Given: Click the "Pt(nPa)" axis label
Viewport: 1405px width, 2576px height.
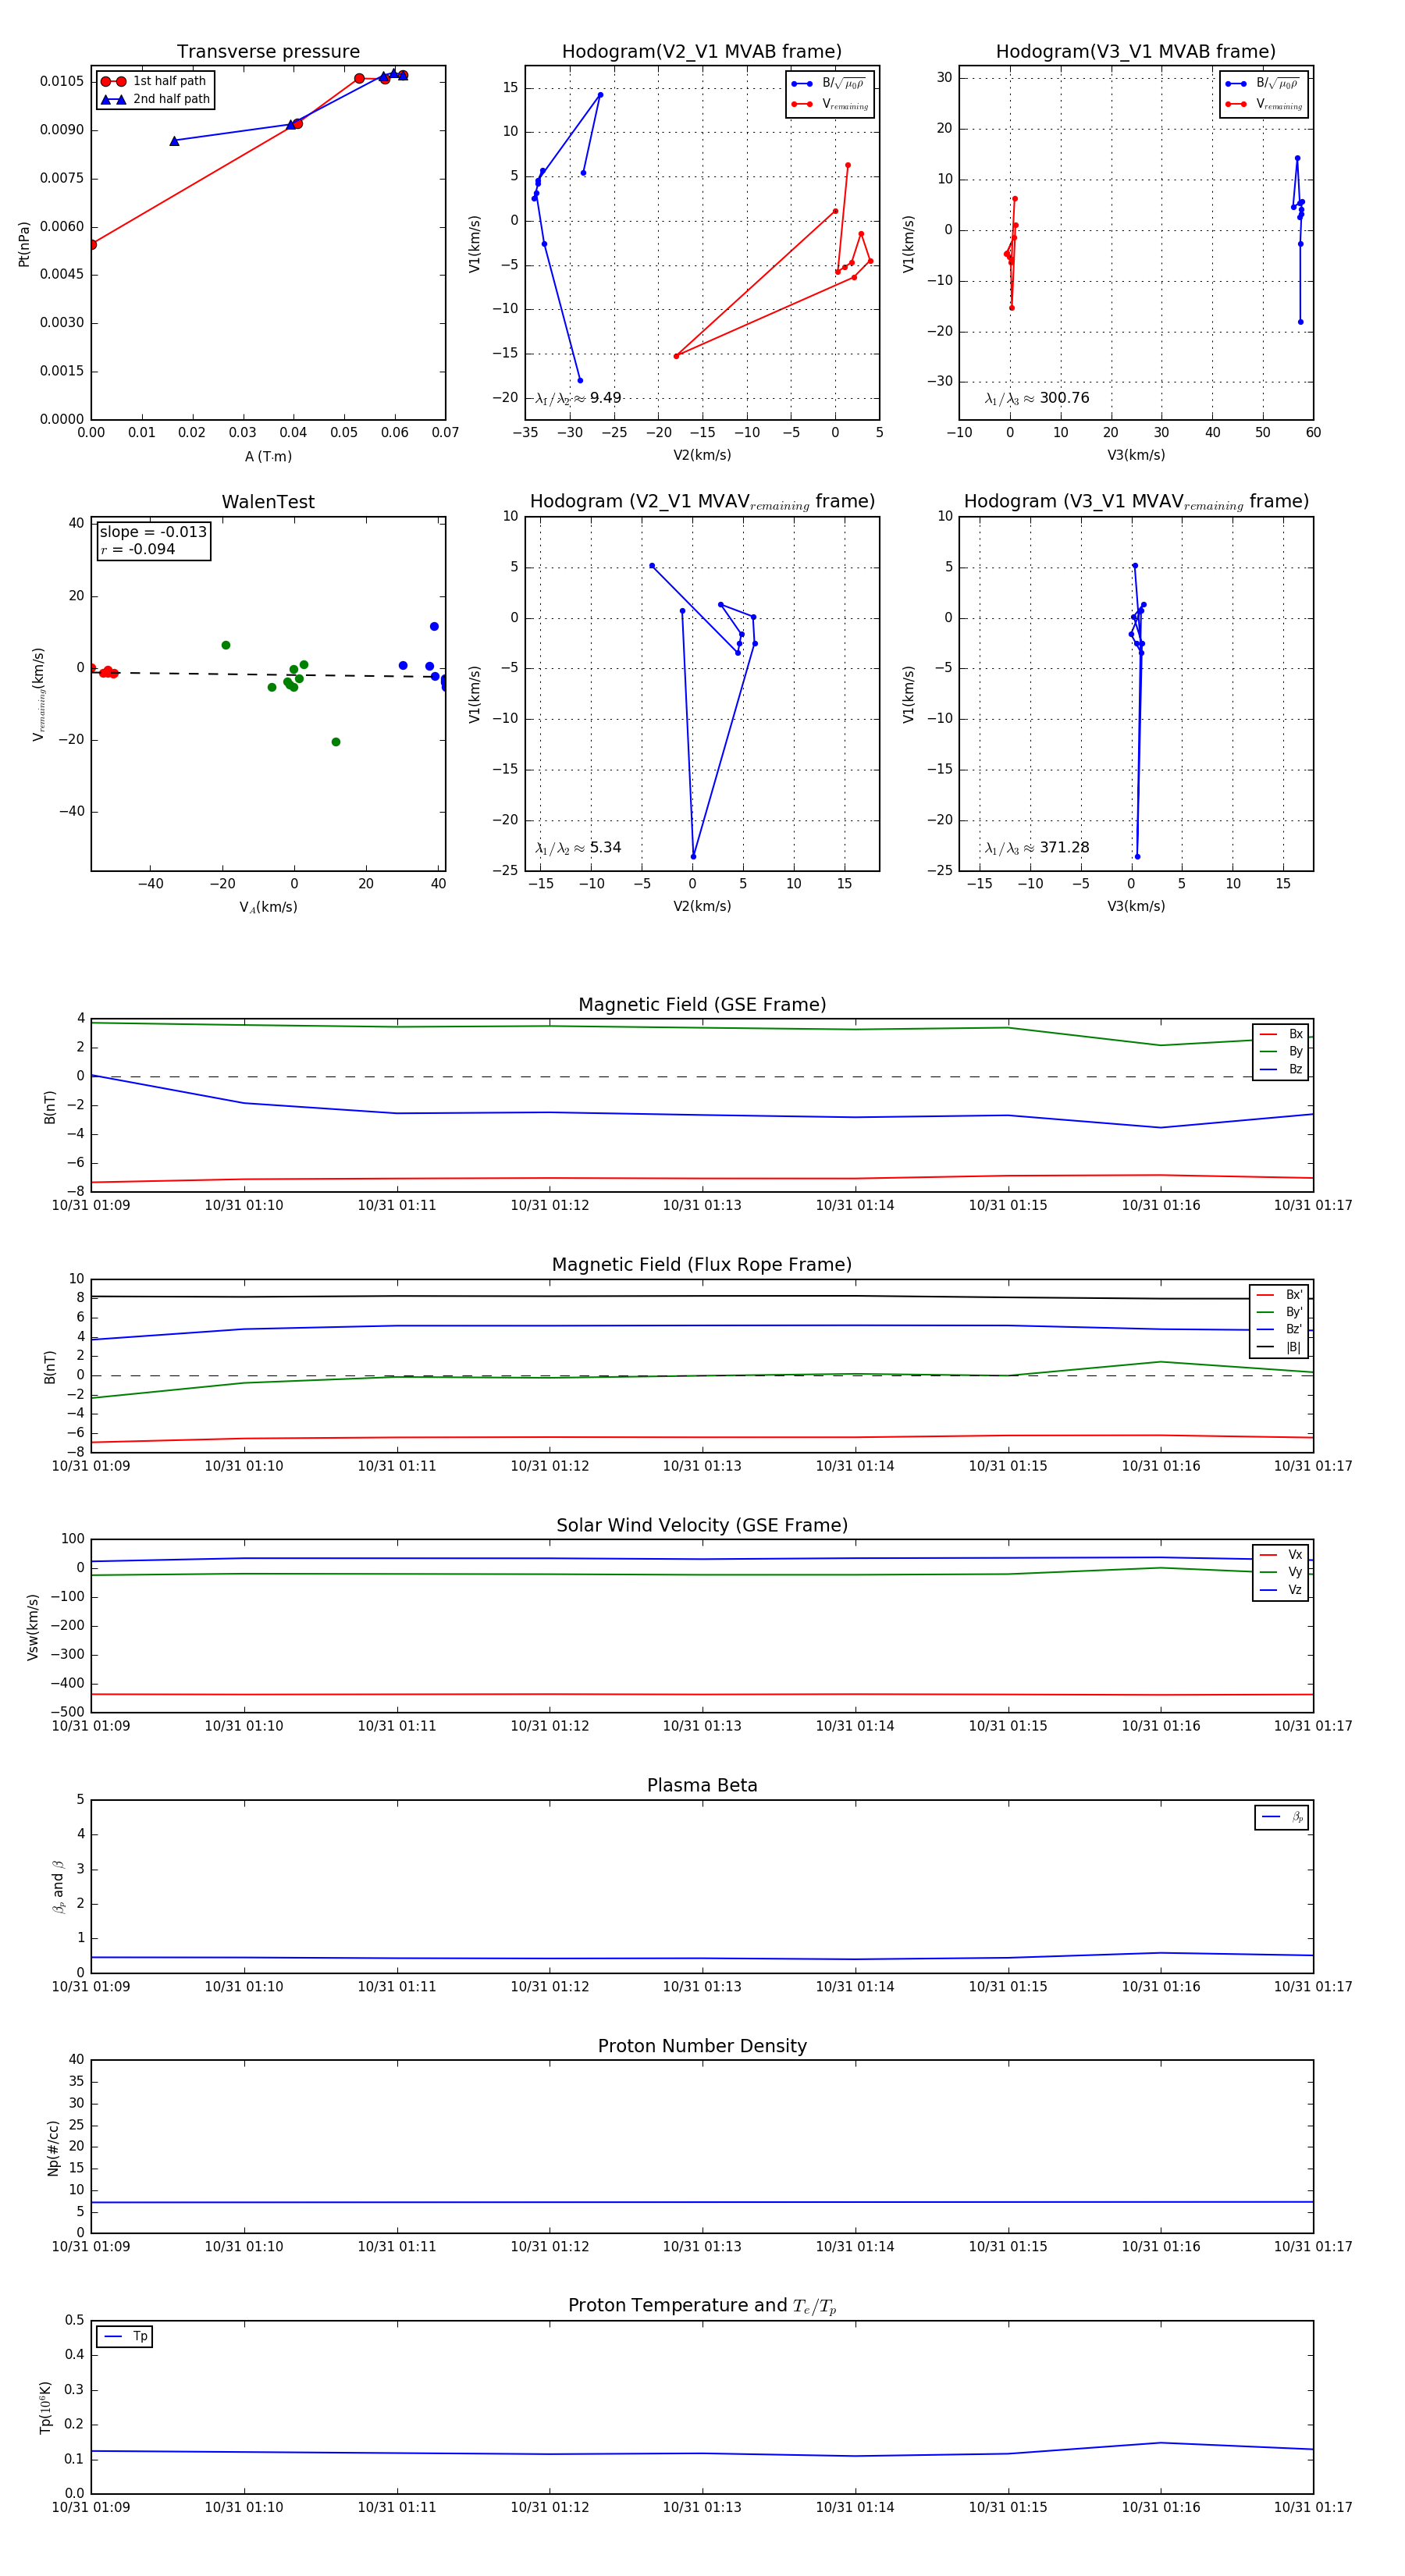Looking at the screenshot, I should [24, 244].
